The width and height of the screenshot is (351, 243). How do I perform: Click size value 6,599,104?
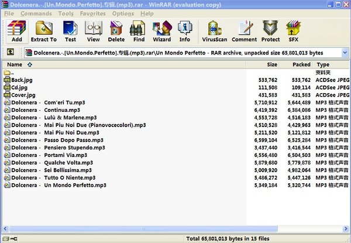tap(266, 140)
